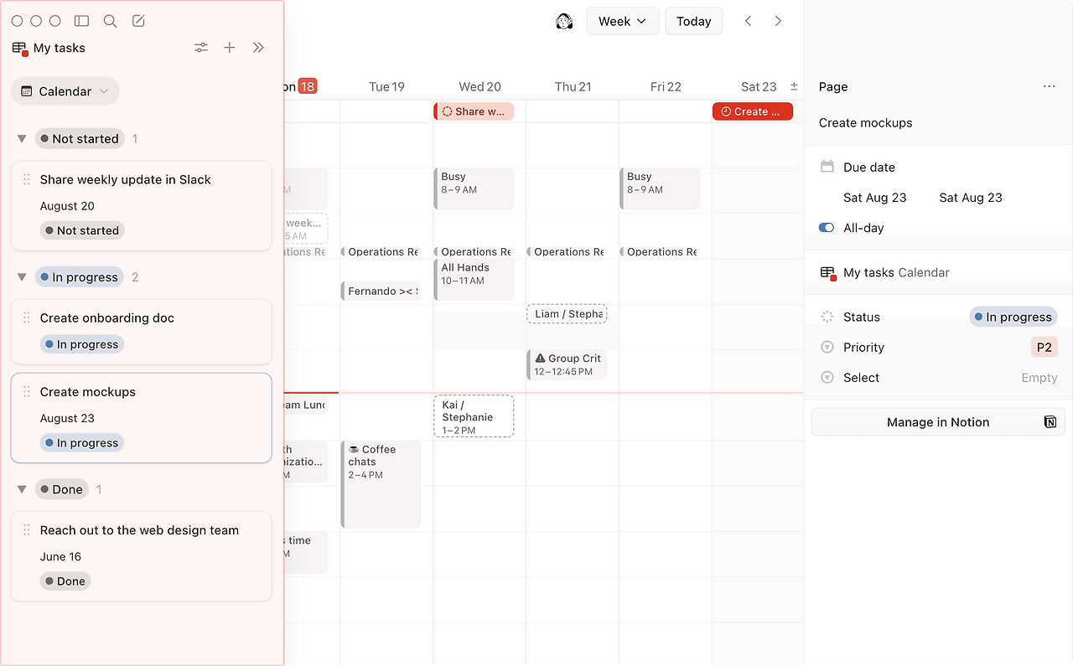This screenshot has height=666, width=1073.
Task: Click the Notion logo icon
Action: click(x=1050, y=422)
